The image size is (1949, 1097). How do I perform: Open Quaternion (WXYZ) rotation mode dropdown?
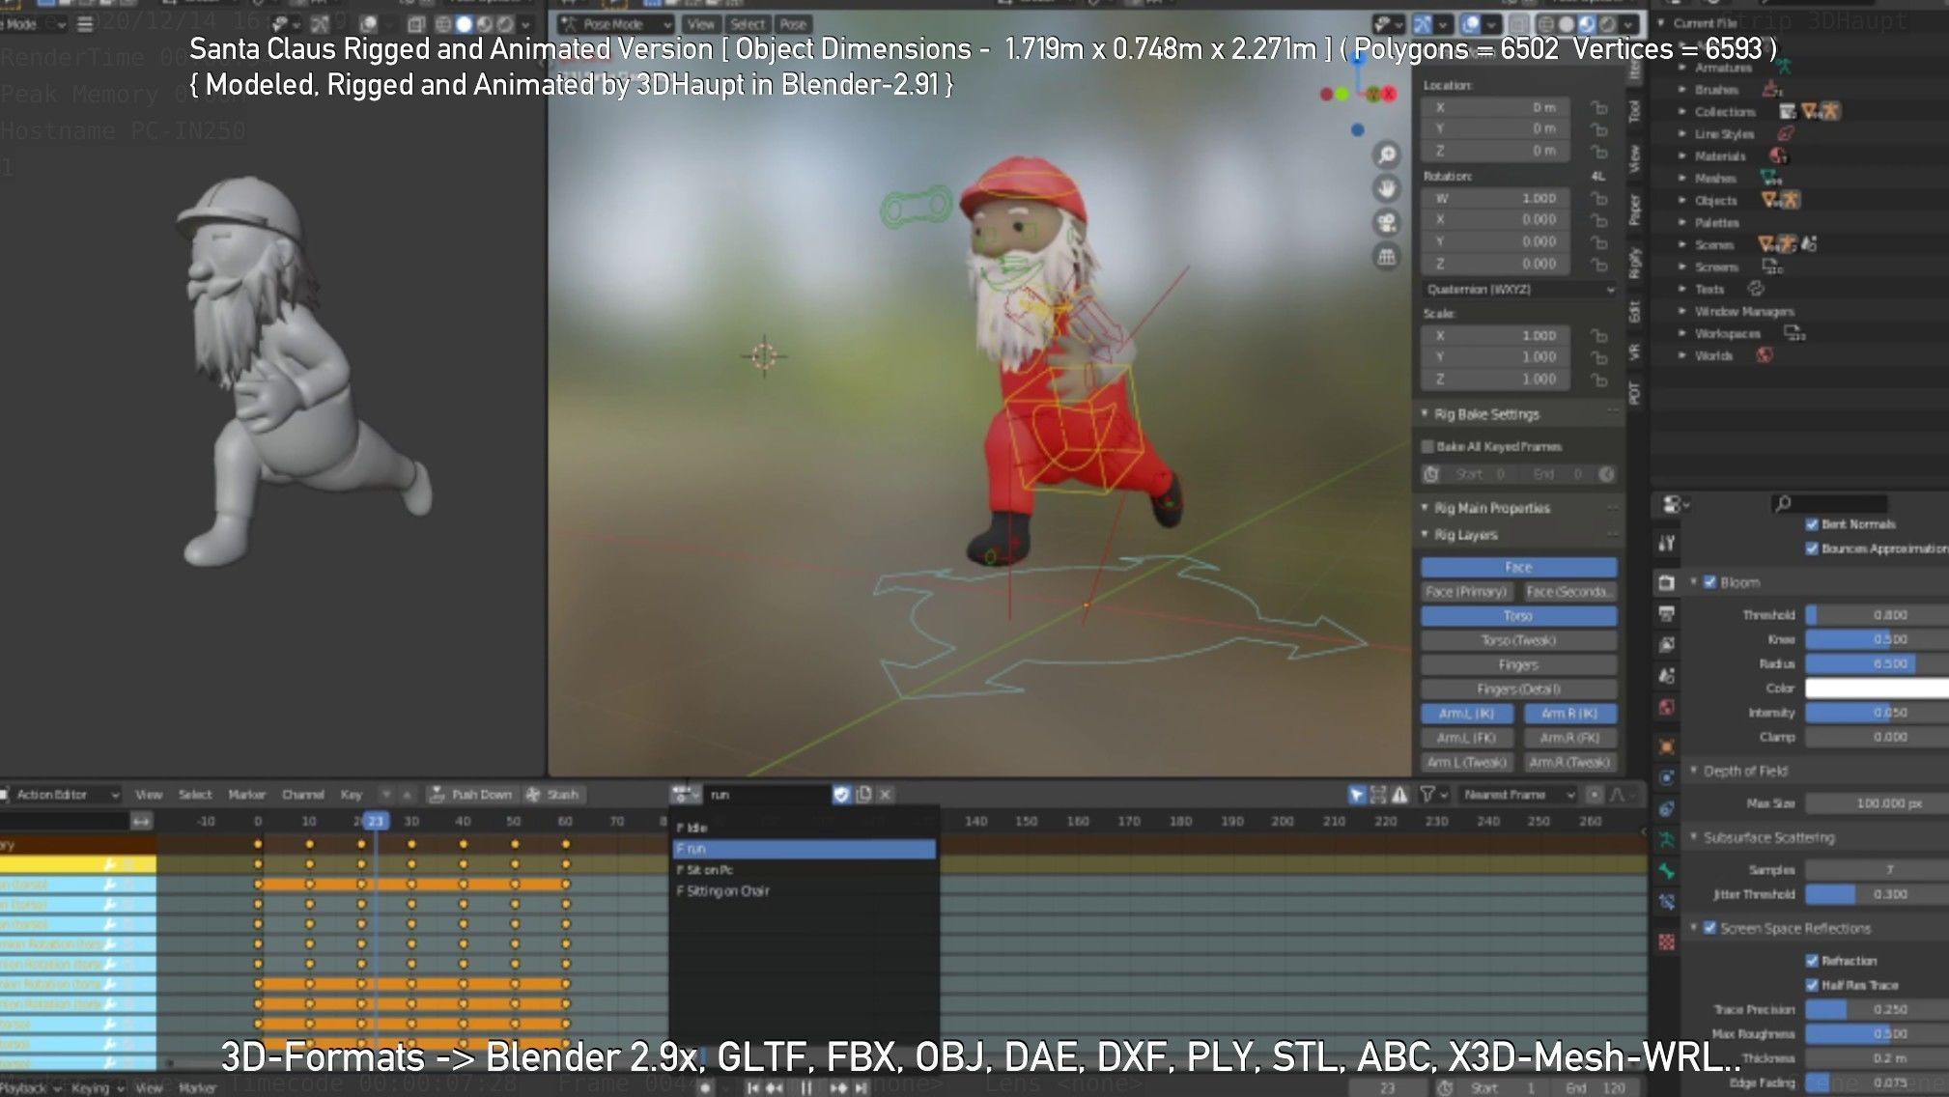click(x=1520, y=290)
